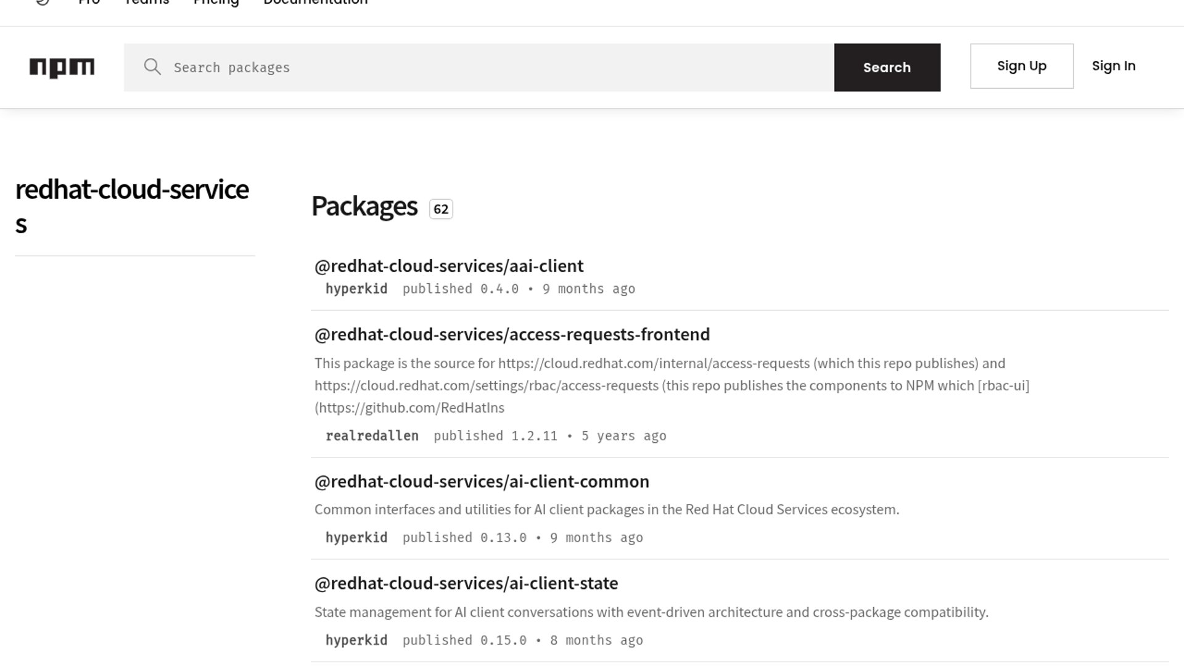Open @redhat-cloud-services/access-requests-frontend package
Screen dimensions: 1184x666
[x=512, y=334]
